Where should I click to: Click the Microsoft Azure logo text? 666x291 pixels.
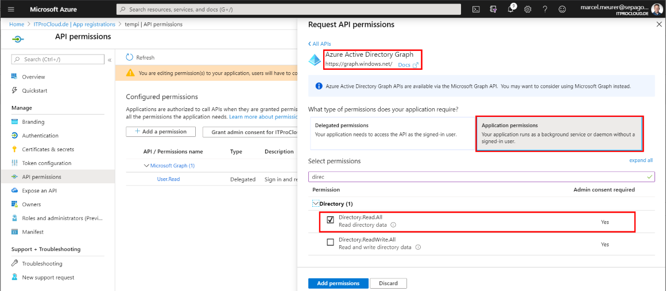[x=52, y=9]
